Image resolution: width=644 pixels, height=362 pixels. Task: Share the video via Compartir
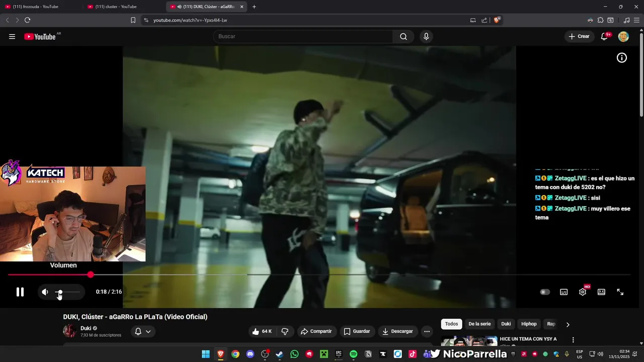316,331
